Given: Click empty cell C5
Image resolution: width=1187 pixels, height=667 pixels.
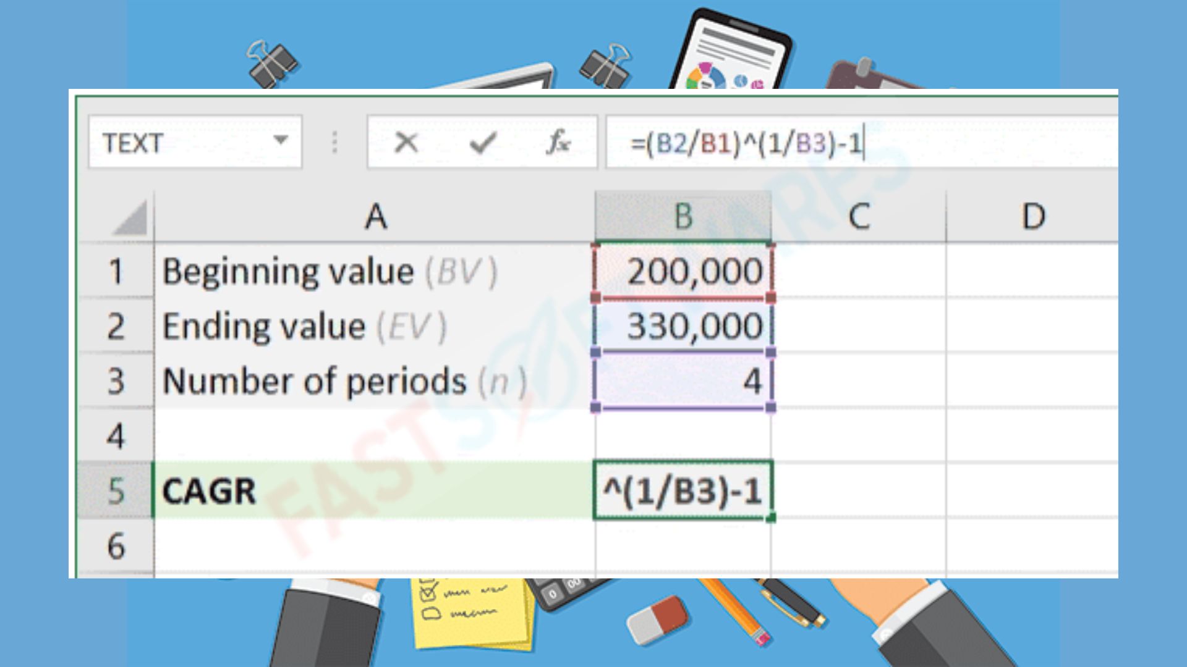Looking at the screenshot, I should point(859,490).
